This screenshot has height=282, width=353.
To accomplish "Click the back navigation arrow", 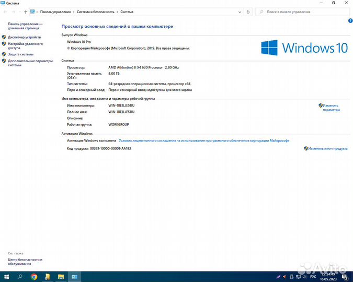I will (5, 12).
